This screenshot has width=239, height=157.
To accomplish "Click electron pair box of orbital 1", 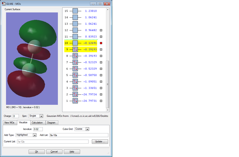I will click(x=75, y=101).
